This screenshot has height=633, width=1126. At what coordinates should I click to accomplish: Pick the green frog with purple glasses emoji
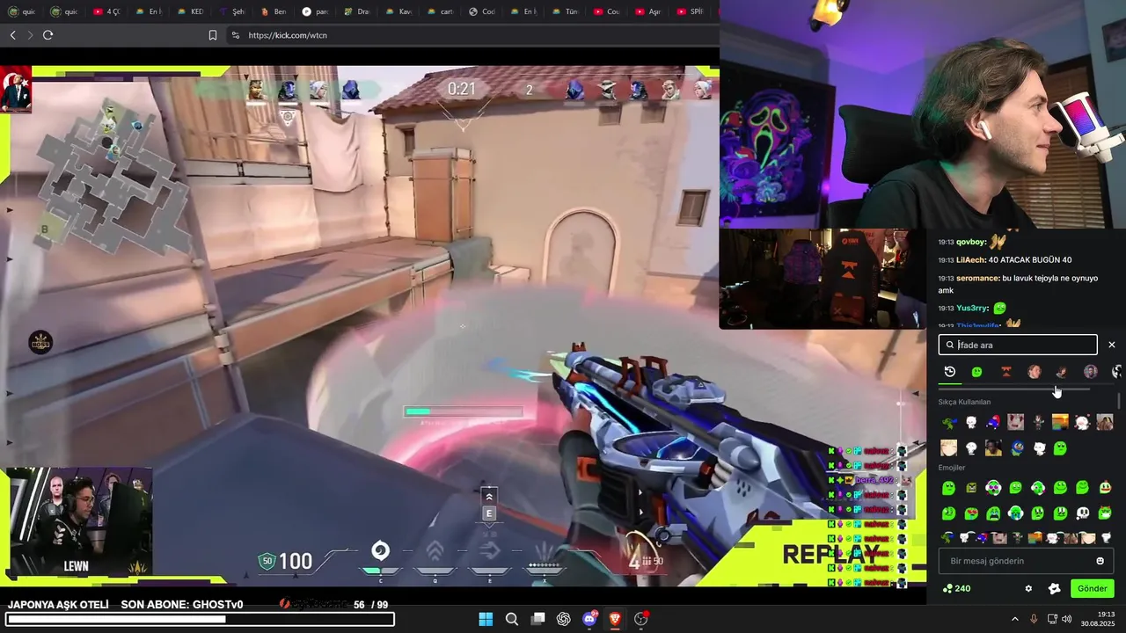pyautogui.click(x=993, y=487)
